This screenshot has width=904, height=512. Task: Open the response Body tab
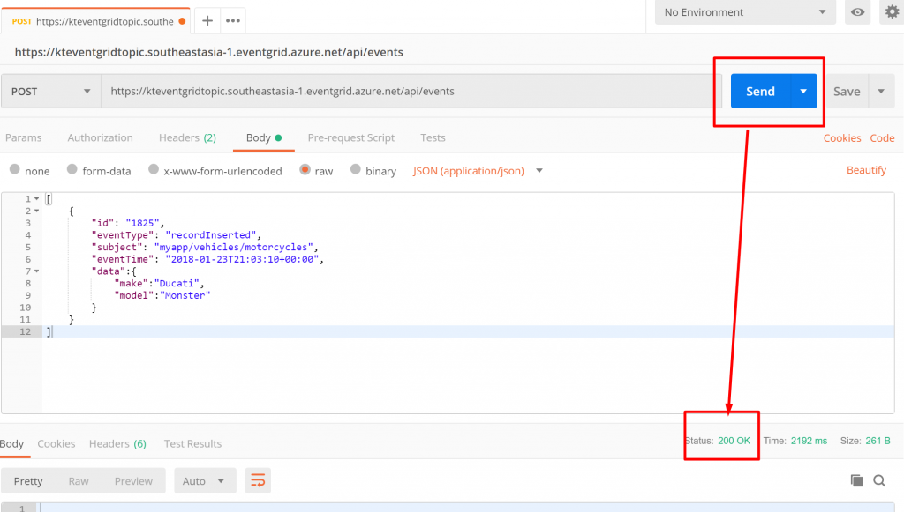point(12,443)
